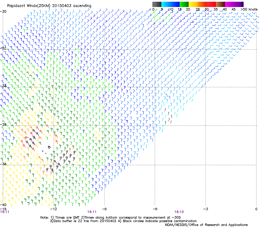Pick the dark blue segment of the wind legend
This screenshot has height=227, width=259.
pos(175,4)
